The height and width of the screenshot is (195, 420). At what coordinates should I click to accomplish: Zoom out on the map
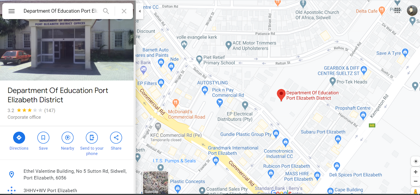point(416,181)
